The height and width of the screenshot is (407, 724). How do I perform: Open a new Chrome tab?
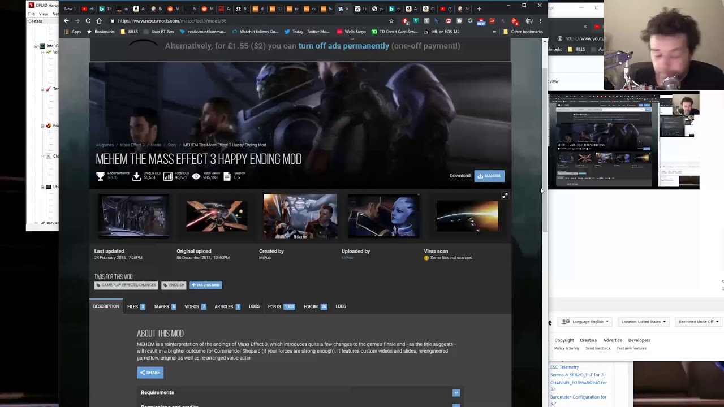(479, 8)
